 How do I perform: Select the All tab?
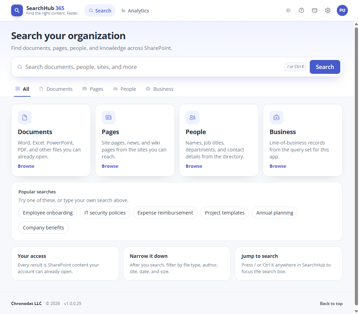click(22, 89)
